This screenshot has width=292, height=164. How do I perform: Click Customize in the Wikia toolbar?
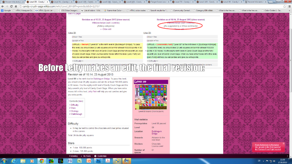(100, 156)
